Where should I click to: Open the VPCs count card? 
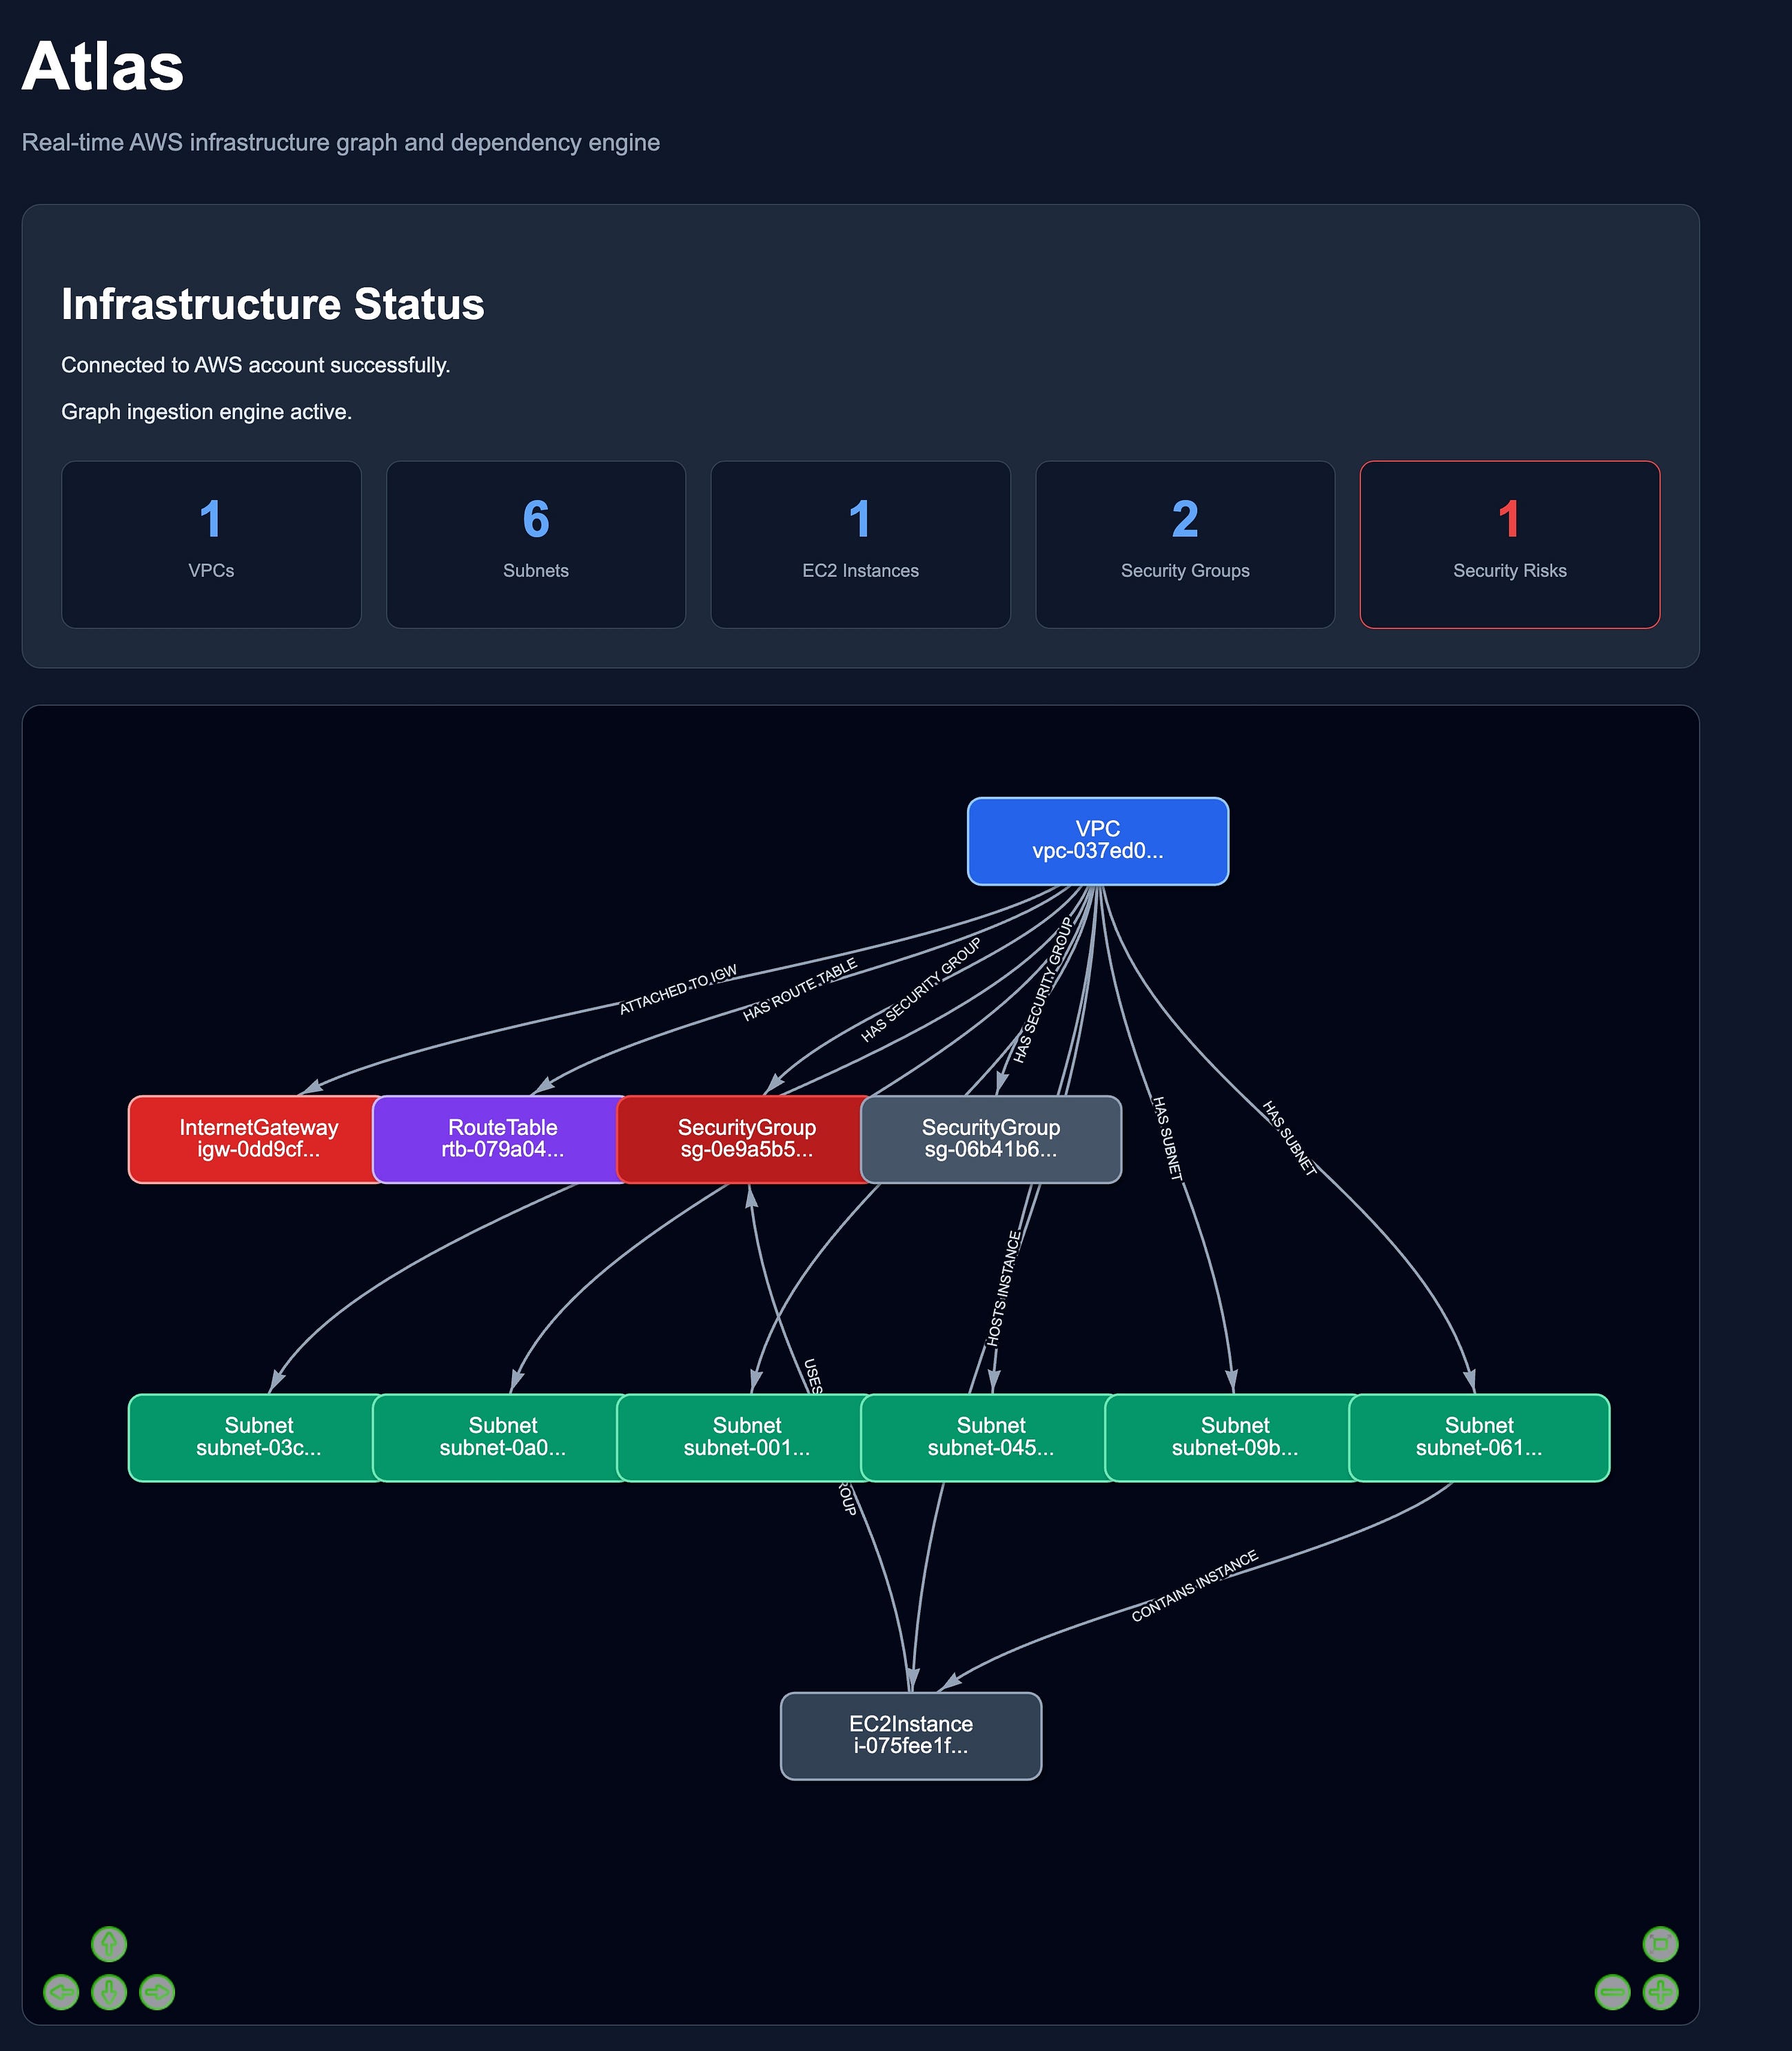211,544
